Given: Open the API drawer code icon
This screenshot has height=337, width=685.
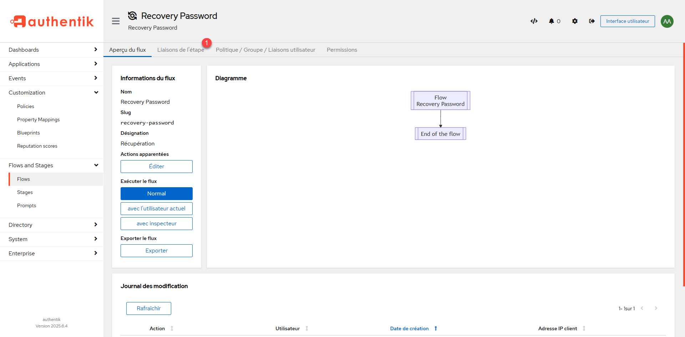Looking at the screenshot, I should 534,21.
